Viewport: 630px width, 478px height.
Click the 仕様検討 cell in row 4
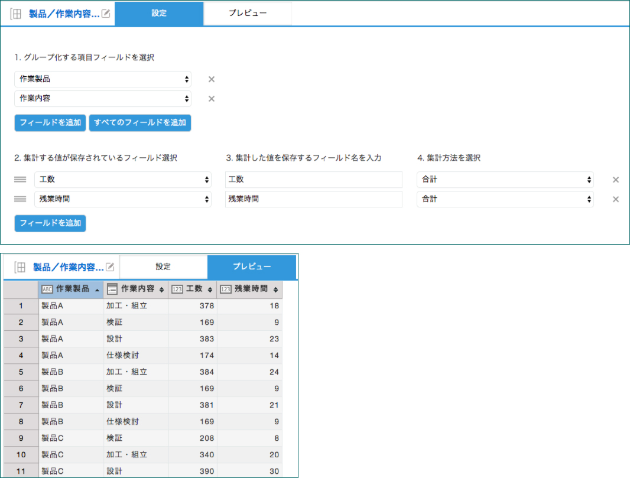pyautogui.click(x=136, y=356)
